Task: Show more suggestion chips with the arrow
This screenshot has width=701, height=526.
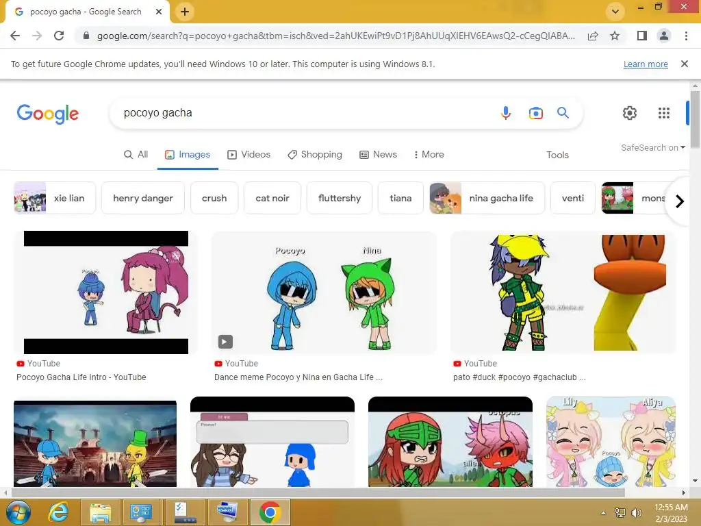Action: click(680, 201)
